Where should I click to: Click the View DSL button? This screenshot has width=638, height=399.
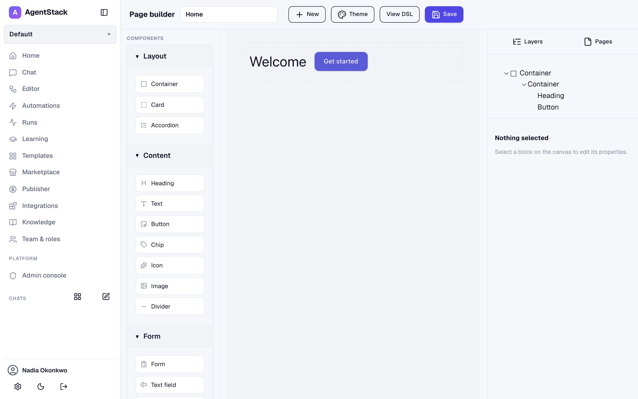[x=399, y=14]
